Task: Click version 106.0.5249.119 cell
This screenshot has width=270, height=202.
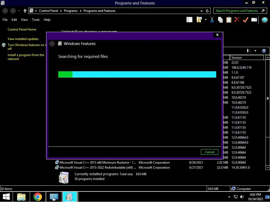Action: [241, 68]
